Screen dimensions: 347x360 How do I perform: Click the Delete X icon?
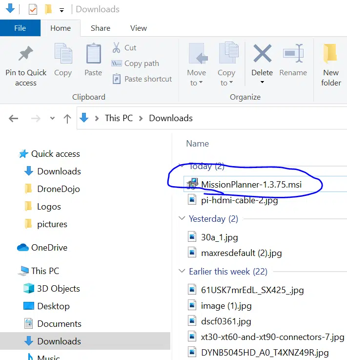click(262, 54)
